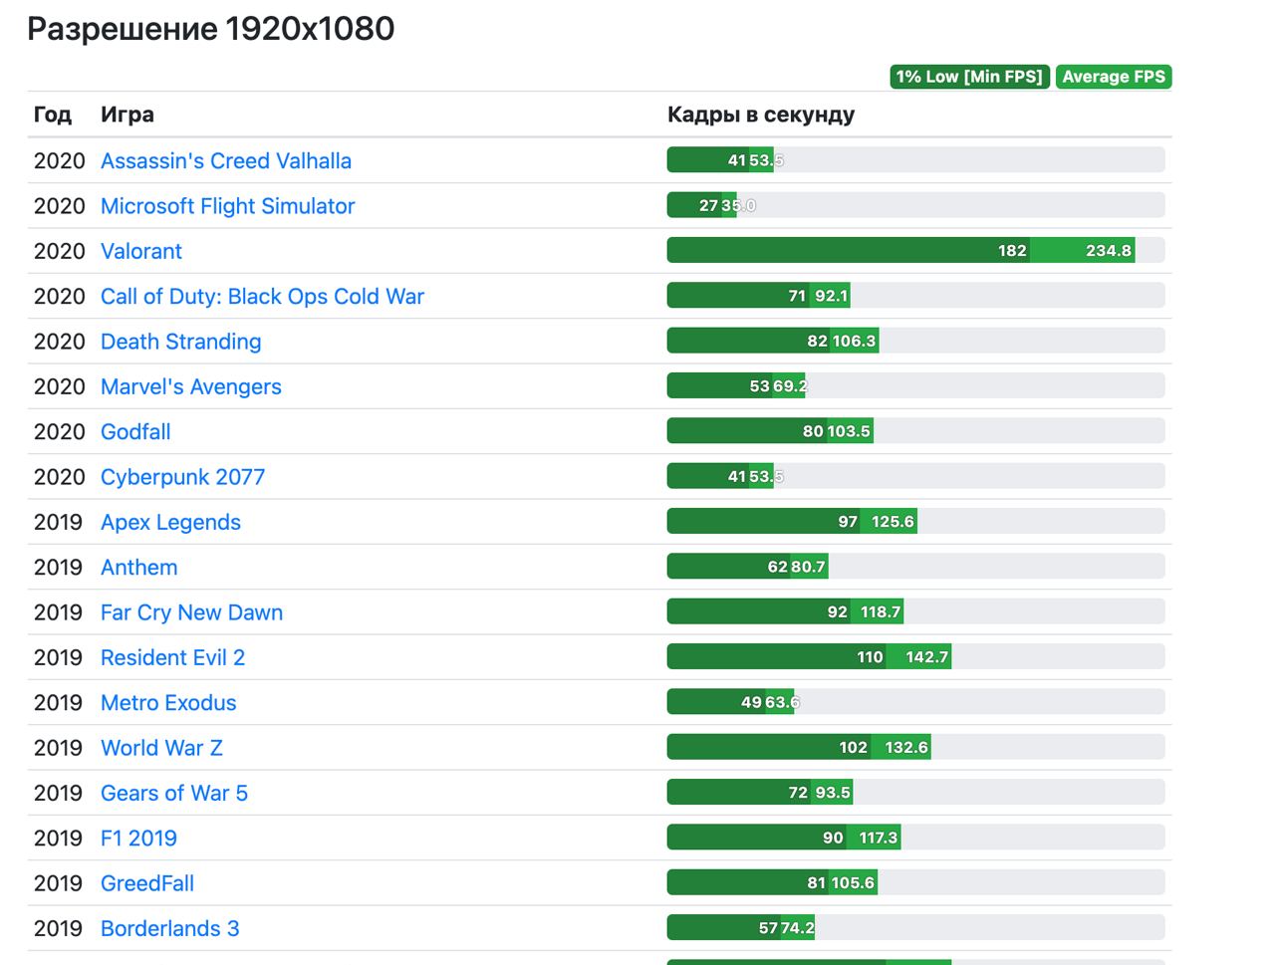
Task: Click the year 2019 in F1 2019 row
Action: (x=58, y=839)
